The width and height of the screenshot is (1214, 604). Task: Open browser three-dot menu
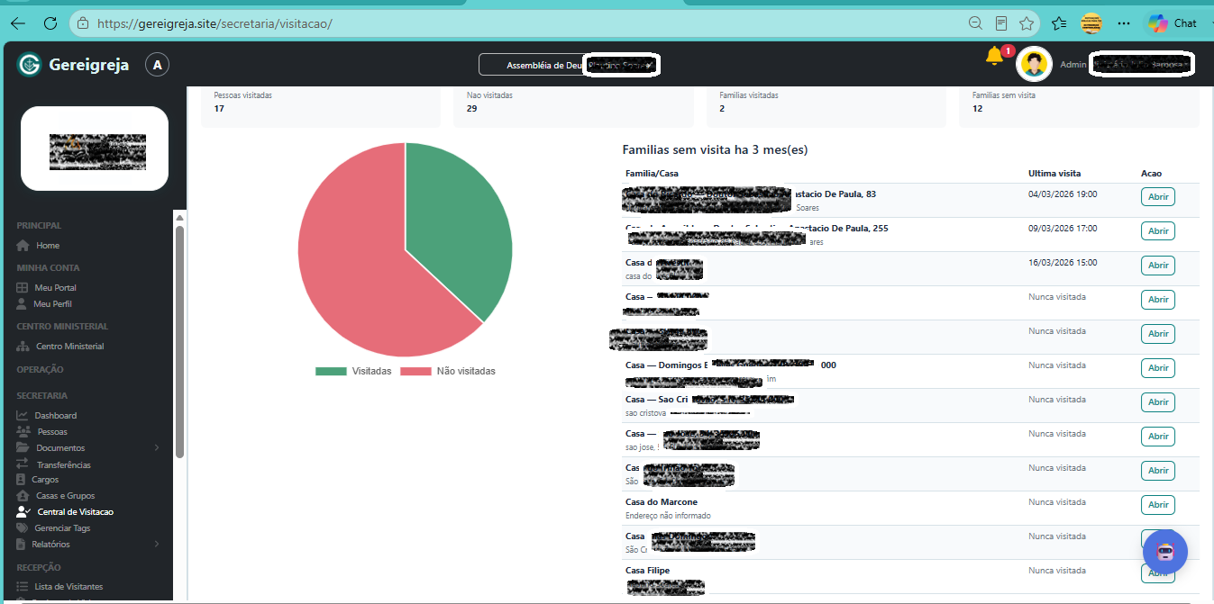pyautogui.click(x=1123, y=23)
